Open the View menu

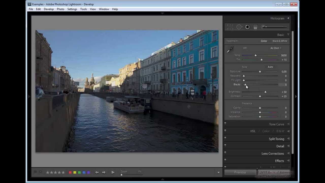93,9
